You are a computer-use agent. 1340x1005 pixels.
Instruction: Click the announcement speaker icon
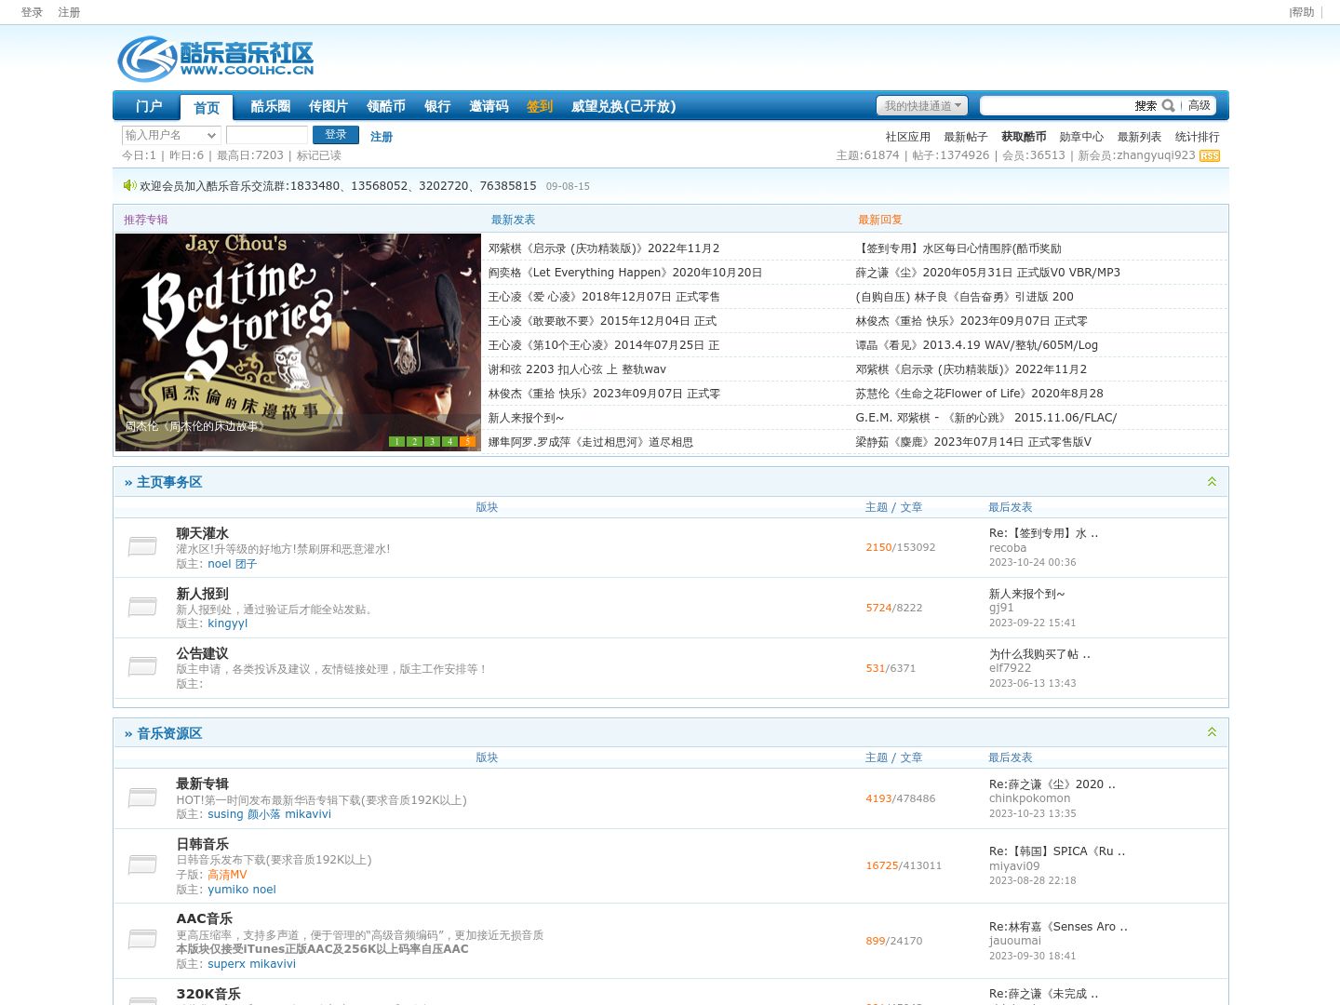coord(130,185)
